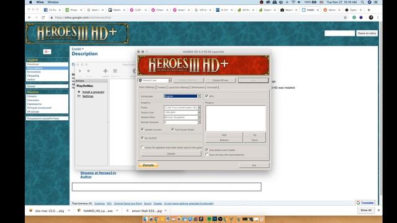Open Changelog page in English sidebar
This screenshot has width=397, height=223.
[x=33, y=76]
